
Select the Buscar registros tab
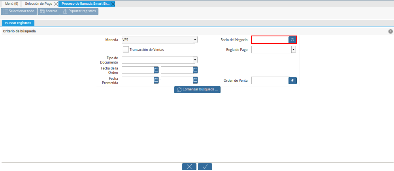coord(18,23)
